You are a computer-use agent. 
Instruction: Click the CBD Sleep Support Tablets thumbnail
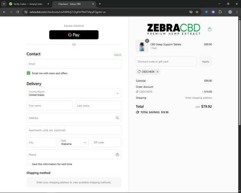coord(142,46)
